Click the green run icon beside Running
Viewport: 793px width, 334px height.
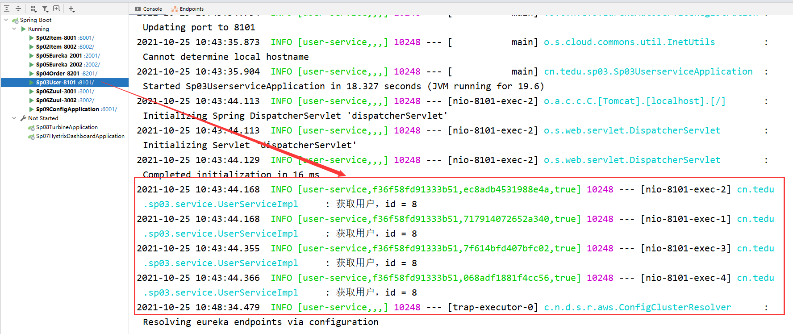point(24,29)
